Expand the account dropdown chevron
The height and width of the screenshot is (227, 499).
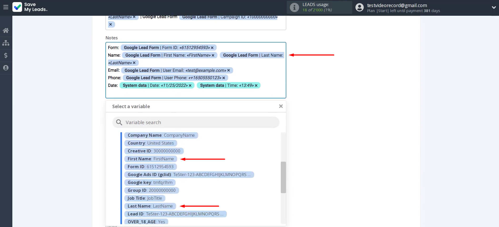493,8
